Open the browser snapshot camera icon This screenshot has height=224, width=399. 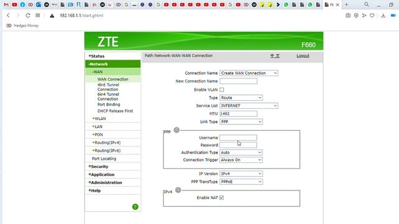tap(348, 16)
